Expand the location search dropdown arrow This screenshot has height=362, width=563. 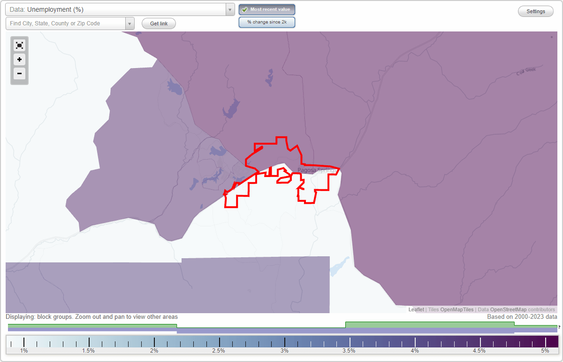pos(129,23)
